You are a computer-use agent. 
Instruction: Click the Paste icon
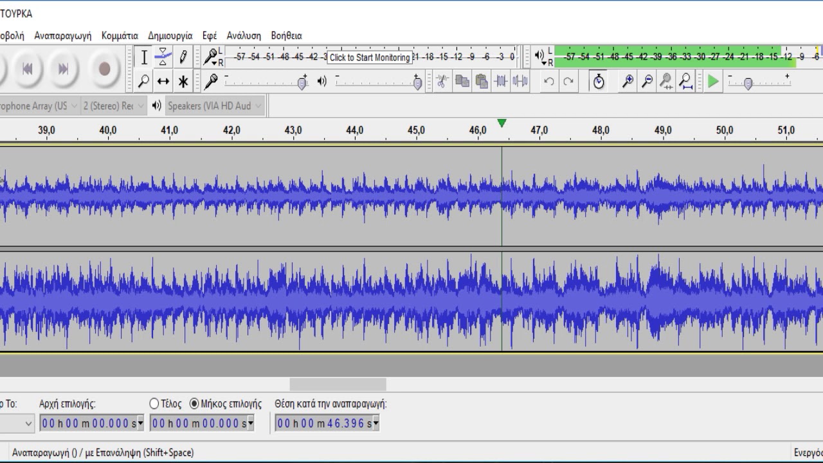click(x=482, y=81)
